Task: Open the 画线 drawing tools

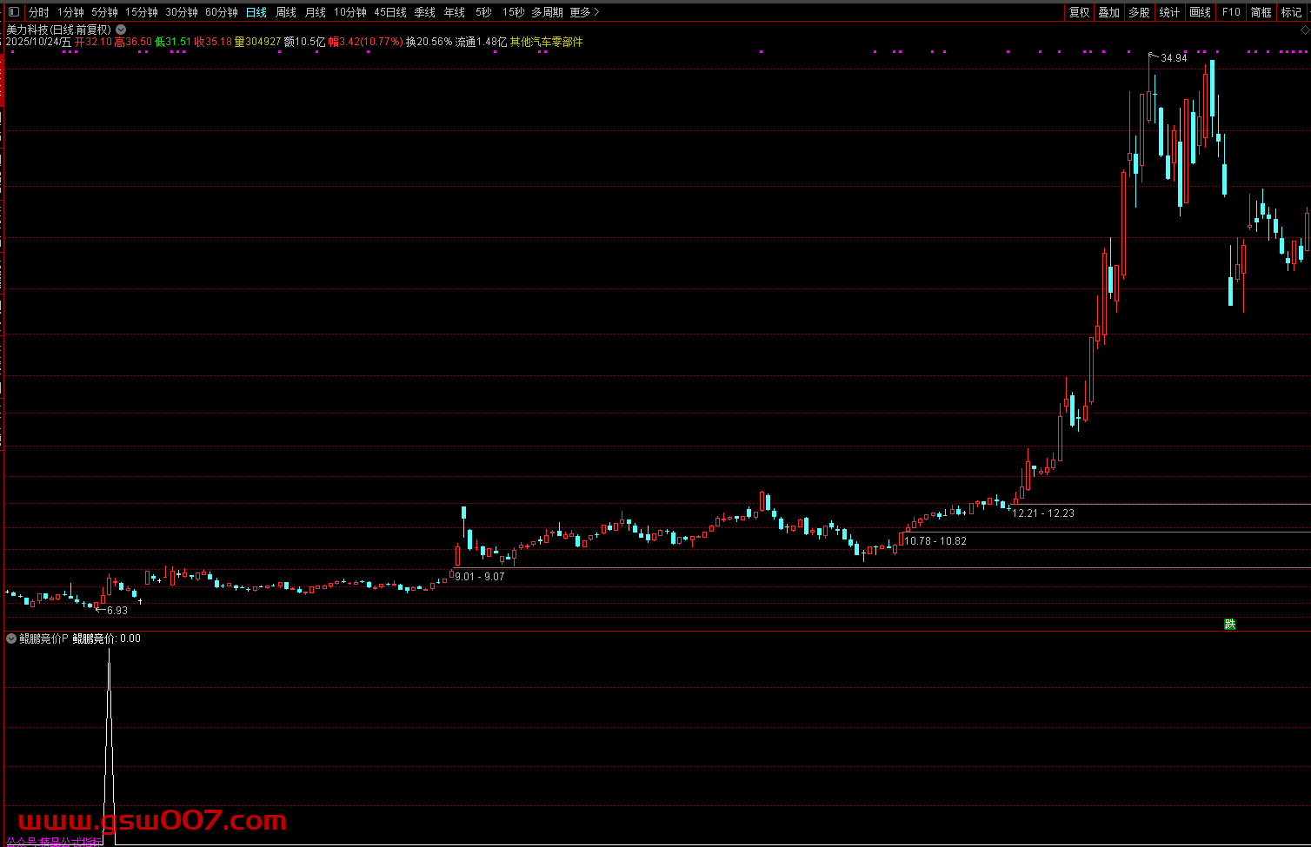Action: [1200, 12]
